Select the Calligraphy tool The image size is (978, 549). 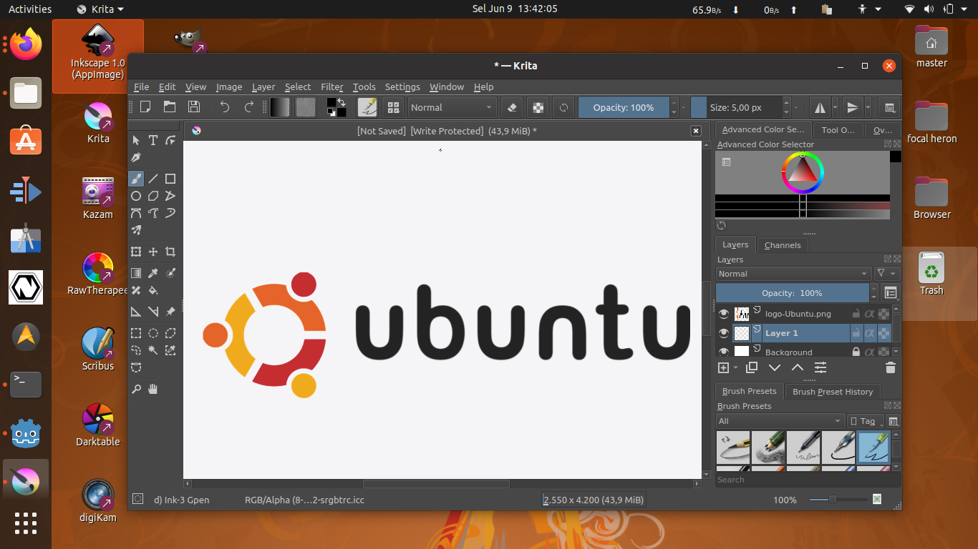[x=136, y=157]
